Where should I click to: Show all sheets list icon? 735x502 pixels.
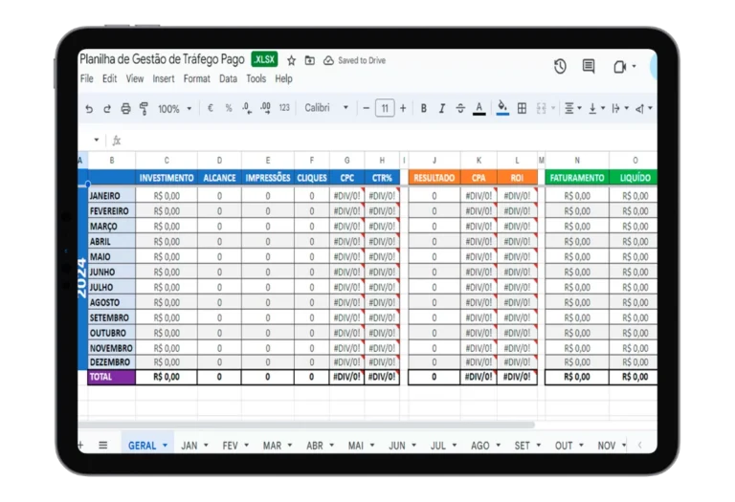pyautogui.click(x=102, y=446)
